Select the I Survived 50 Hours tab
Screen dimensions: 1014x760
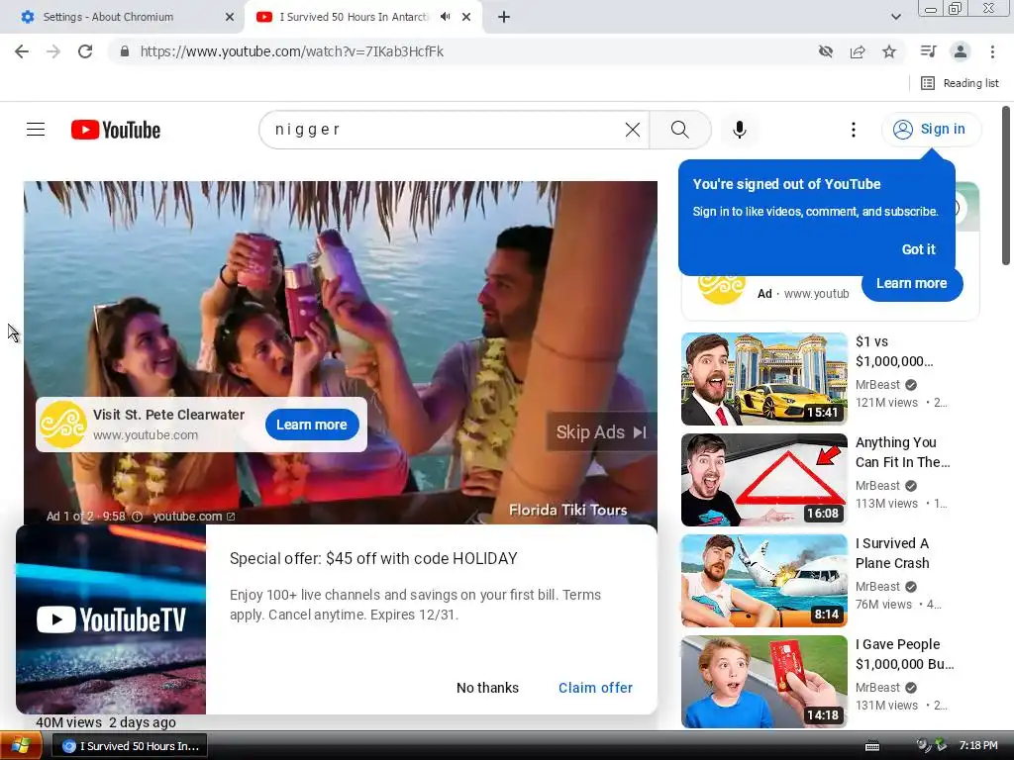click(x=354, y=17)
